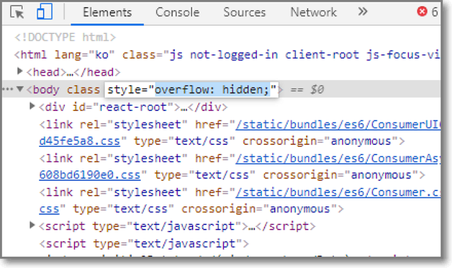Open the three-dots actions beside body row
452x268 pixels.
8,89
